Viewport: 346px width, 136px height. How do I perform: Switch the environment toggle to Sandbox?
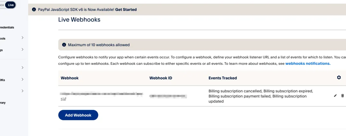pos(2,5)
